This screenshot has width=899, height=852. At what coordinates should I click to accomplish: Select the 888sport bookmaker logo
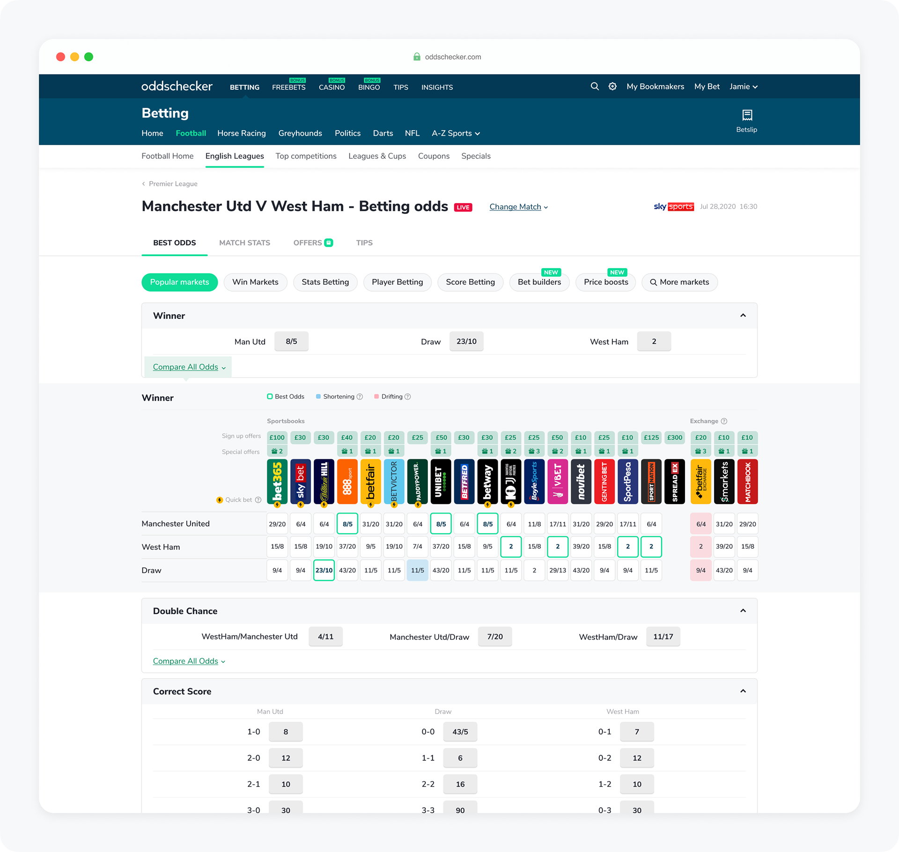click(347, 481)
